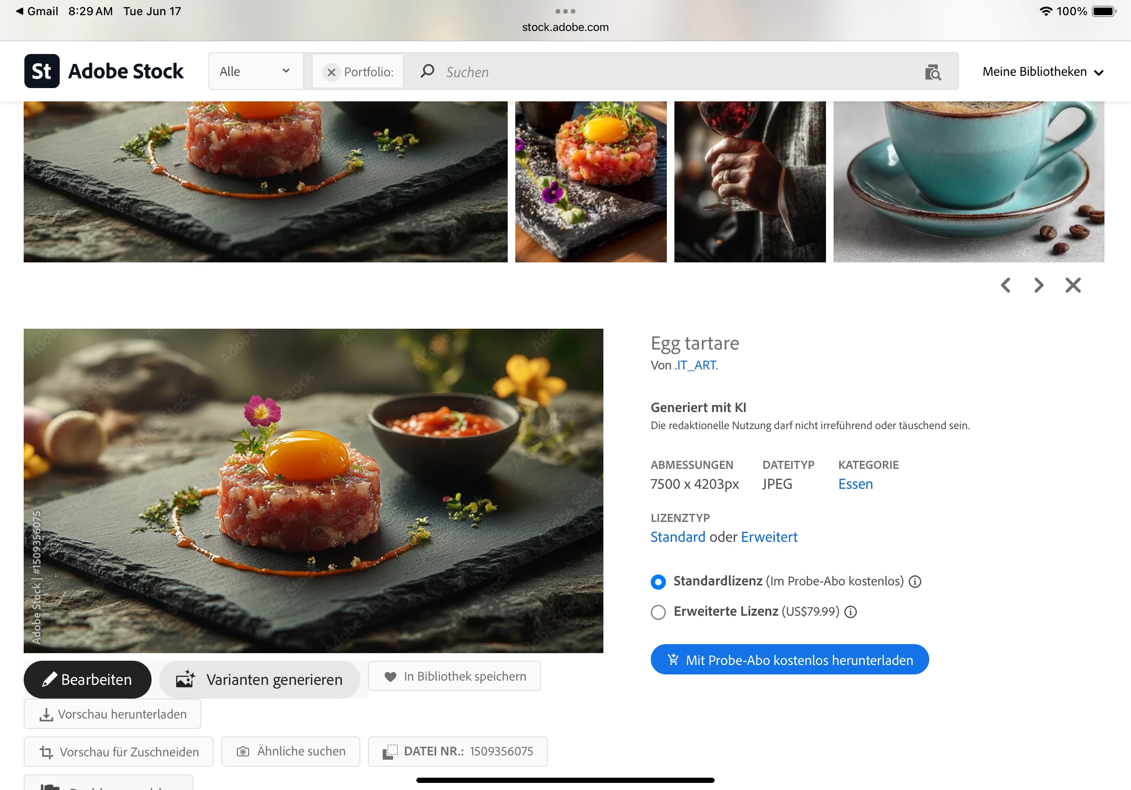This screenshot has height=790, width=1131.
Task: Click Varianten generieren button
Action: tap(260, 680)
